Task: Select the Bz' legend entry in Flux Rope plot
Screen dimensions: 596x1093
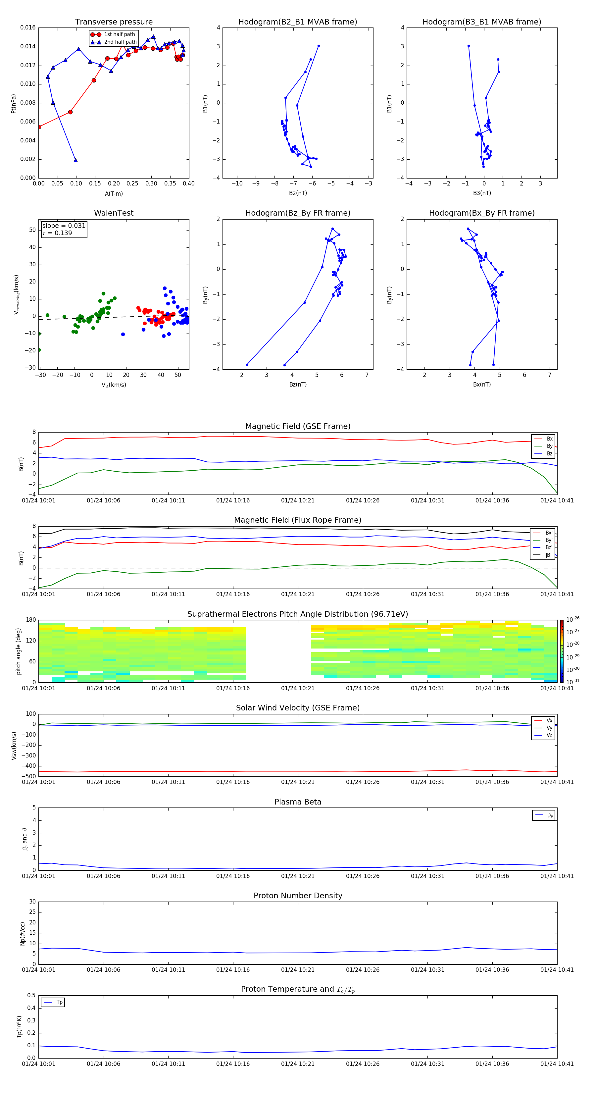Action: [543, 548]
